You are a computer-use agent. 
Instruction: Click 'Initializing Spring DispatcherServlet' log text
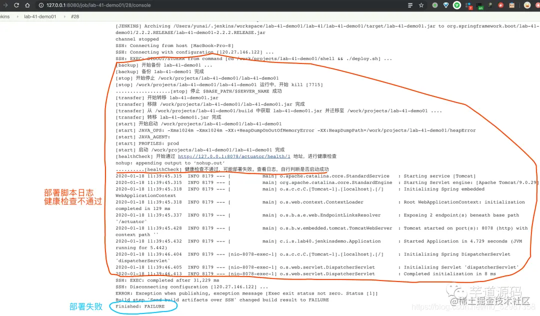point(457,254)
